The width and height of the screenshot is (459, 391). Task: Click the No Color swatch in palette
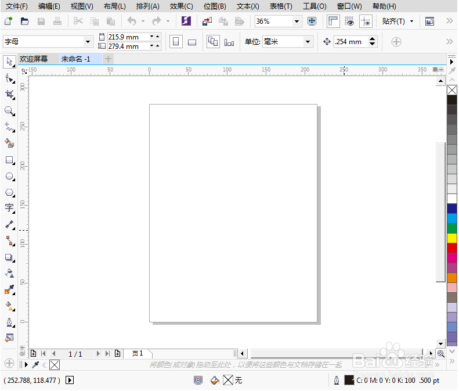tap(452, 89)
